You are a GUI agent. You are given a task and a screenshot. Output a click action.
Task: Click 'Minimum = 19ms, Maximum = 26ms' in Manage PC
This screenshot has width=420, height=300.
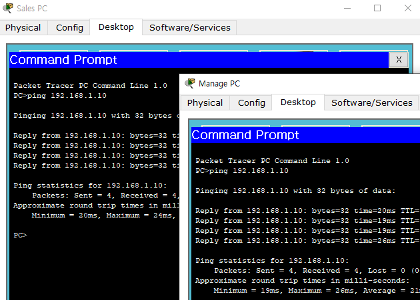click(285, 291)
